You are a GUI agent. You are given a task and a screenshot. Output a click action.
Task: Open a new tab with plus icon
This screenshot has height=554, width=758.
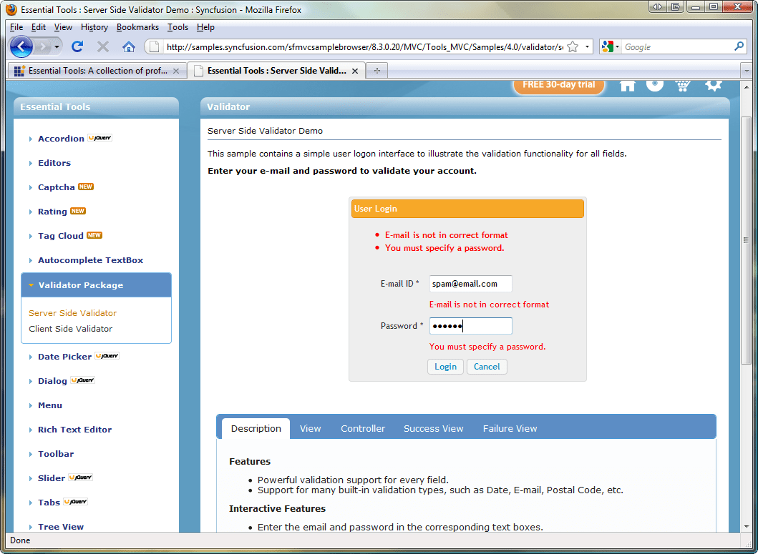[377, 71]
